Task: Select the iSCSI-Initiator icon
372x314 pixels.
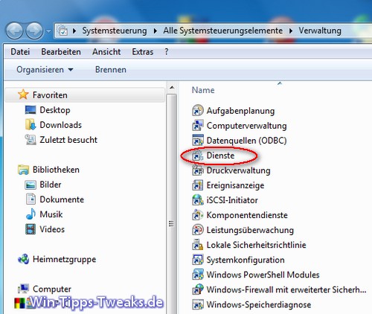Action: tap(198, 200)
